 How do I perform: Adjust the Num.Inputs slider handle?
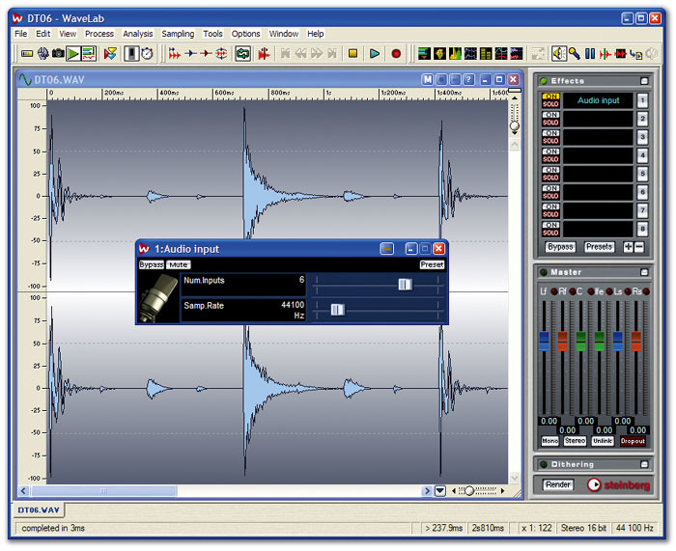click(405, 285)
